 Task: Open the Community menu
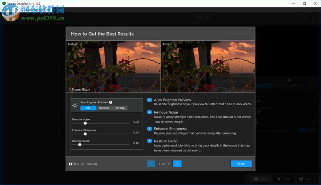(34, 10)
